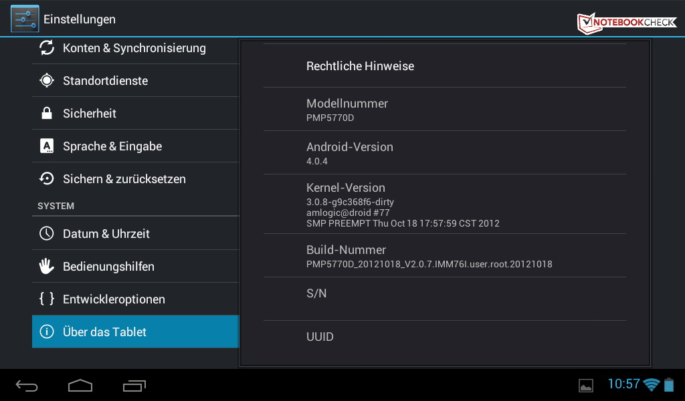Tap the Bedienungshilfen hand icon
This screenshot has width=685, height=401.
47,267
